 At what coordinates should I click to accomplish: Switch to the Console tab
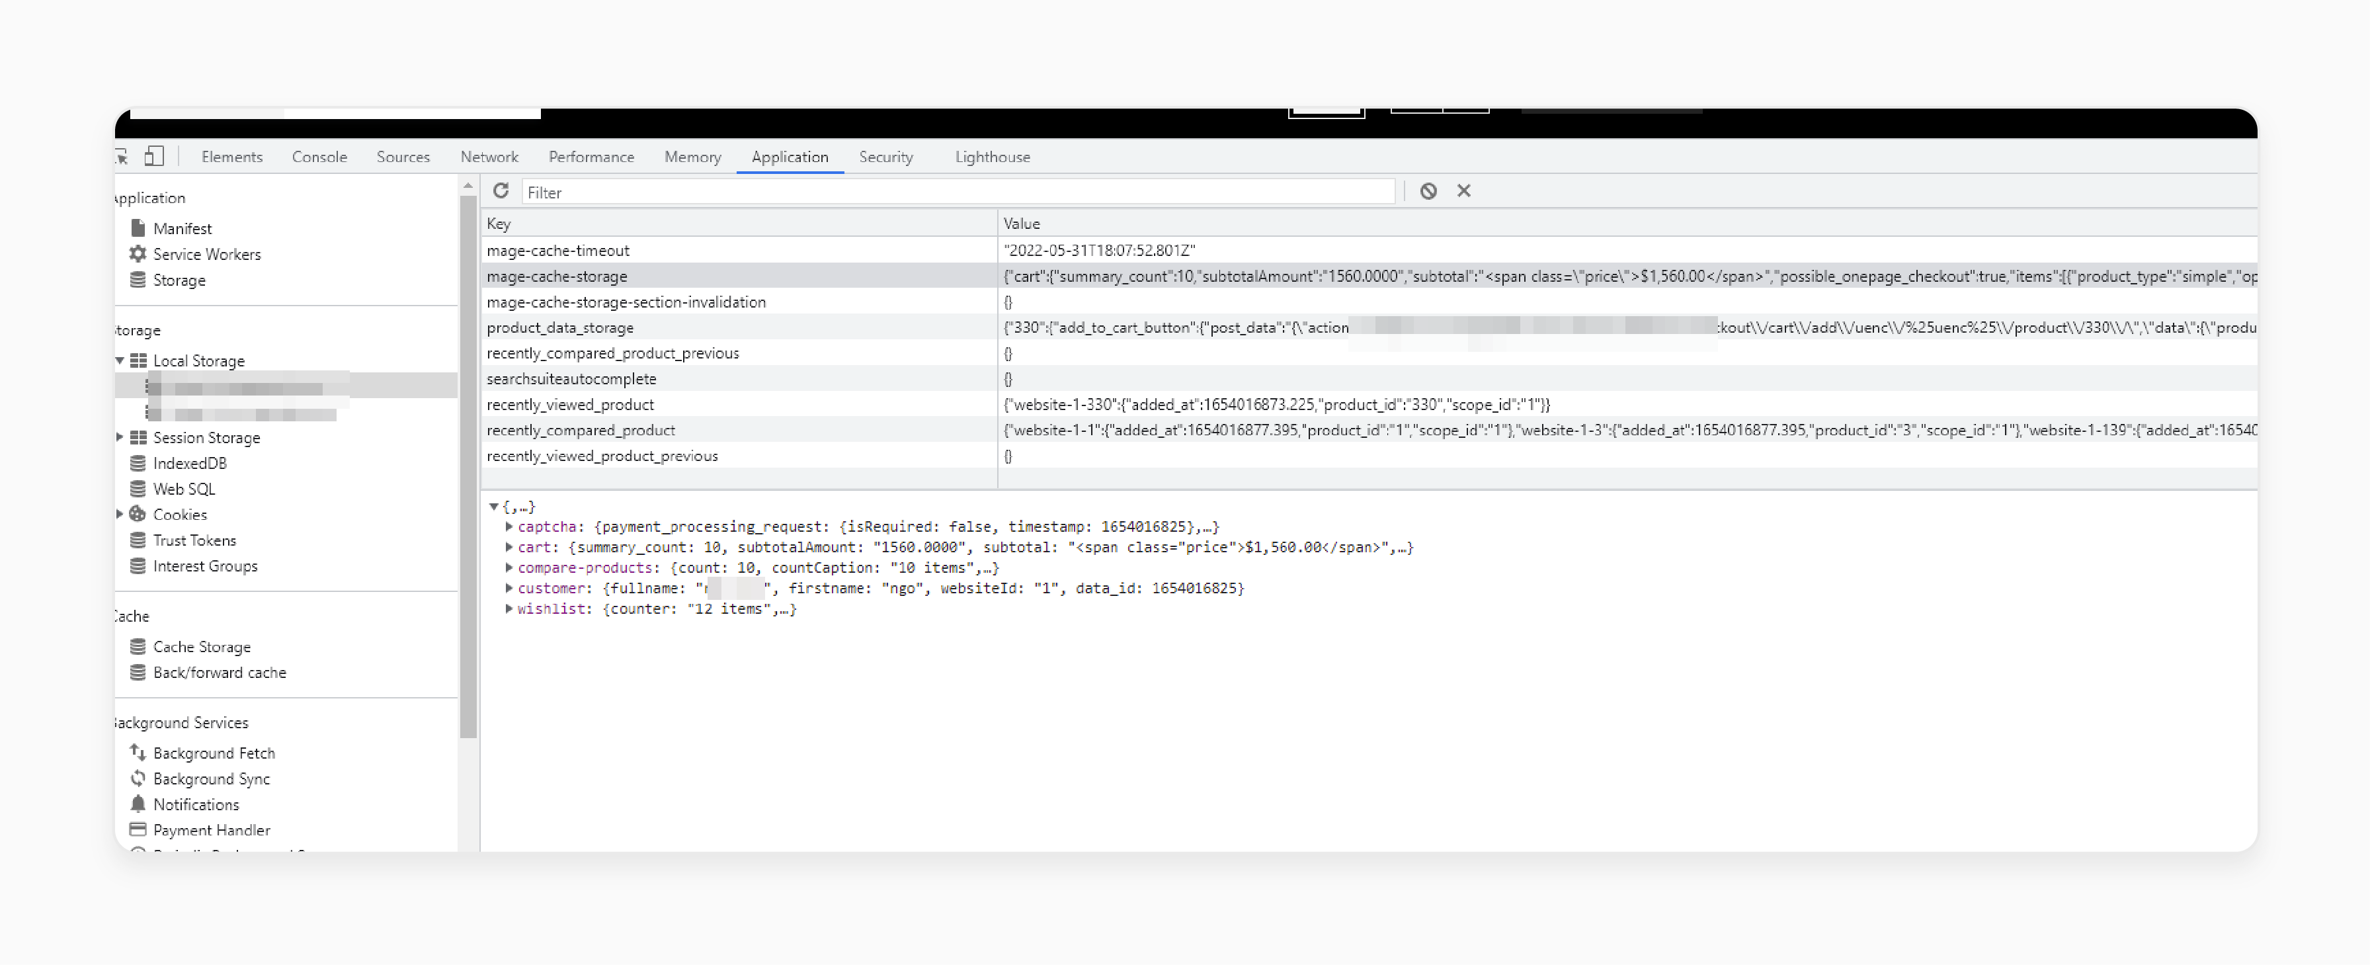[x=319, y=156]
